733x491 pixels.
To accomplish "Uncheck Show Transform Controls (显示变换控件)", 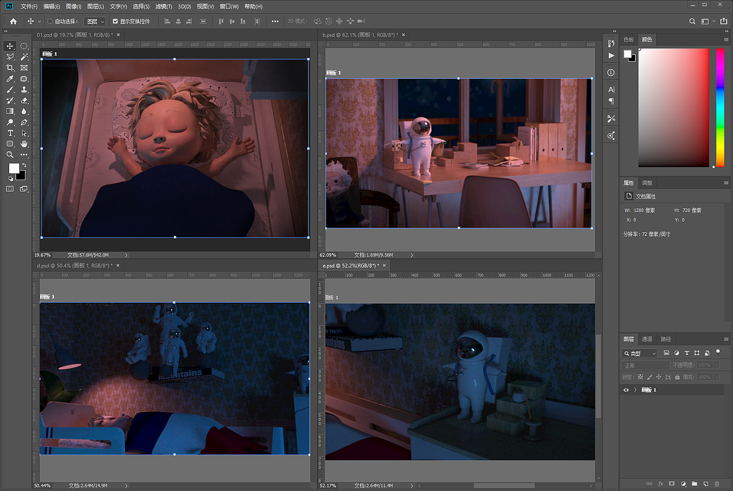I will [x=115, y=21].
